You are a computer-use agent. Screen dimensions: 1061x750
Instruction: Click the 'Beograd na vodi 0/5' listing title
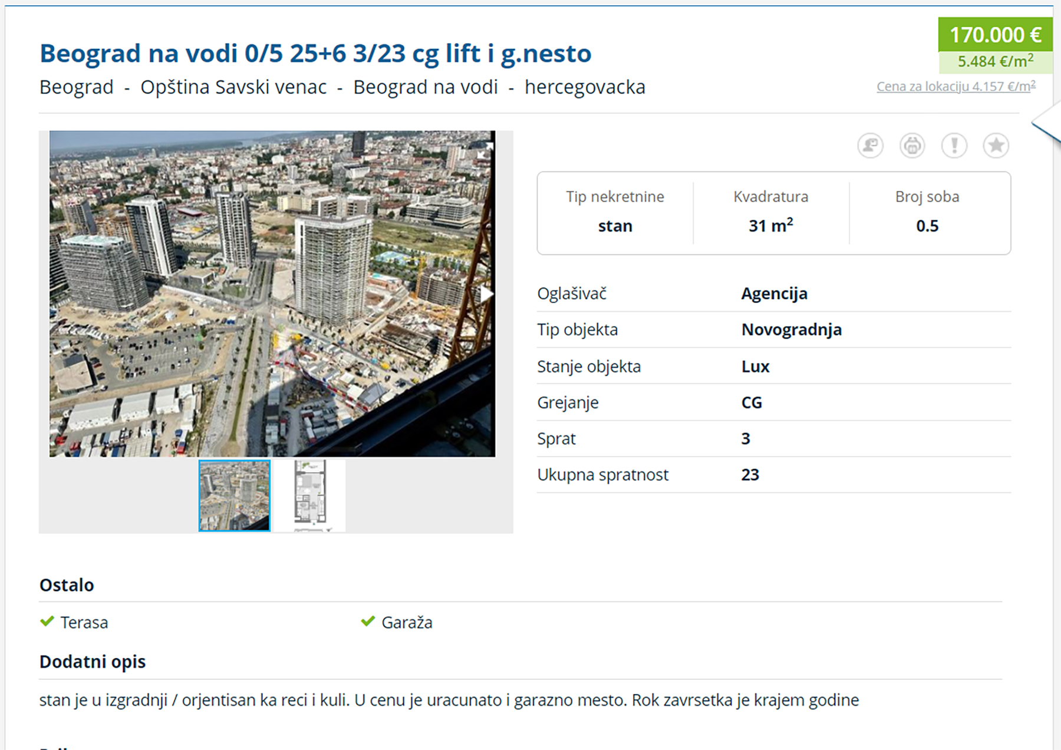315,54
